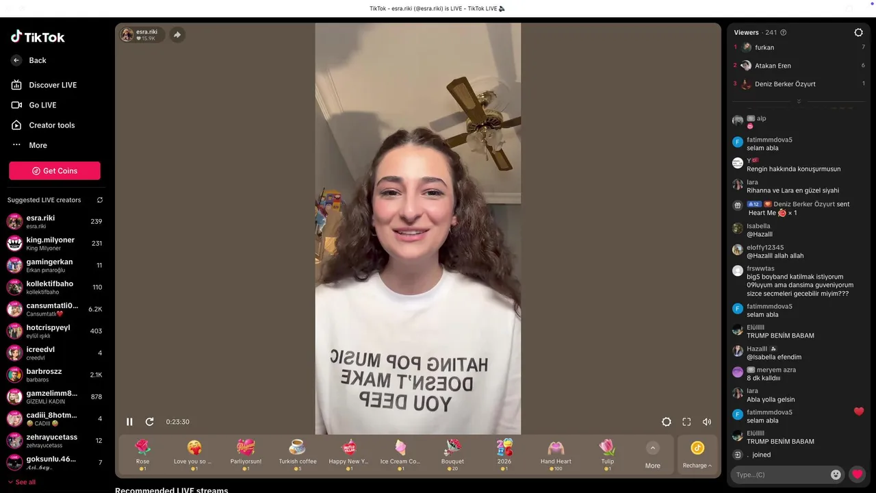Send a Rose gift

[x=142, y=455]
